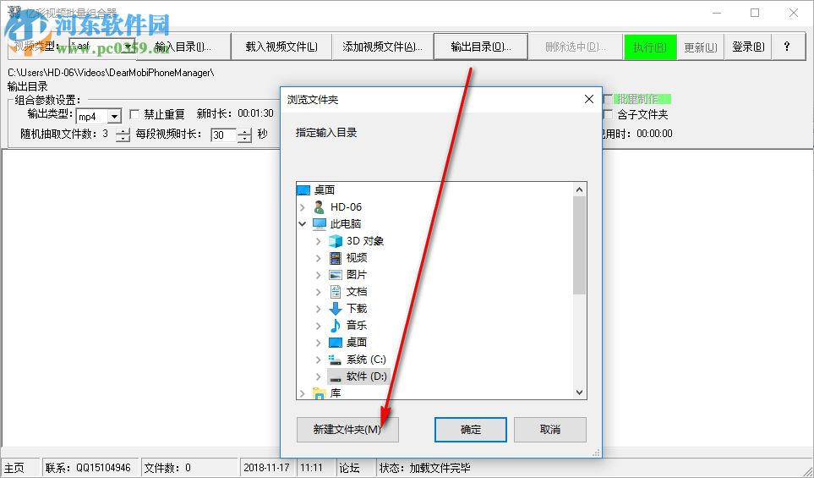Click the 登录(B) button

click(747, 47)
